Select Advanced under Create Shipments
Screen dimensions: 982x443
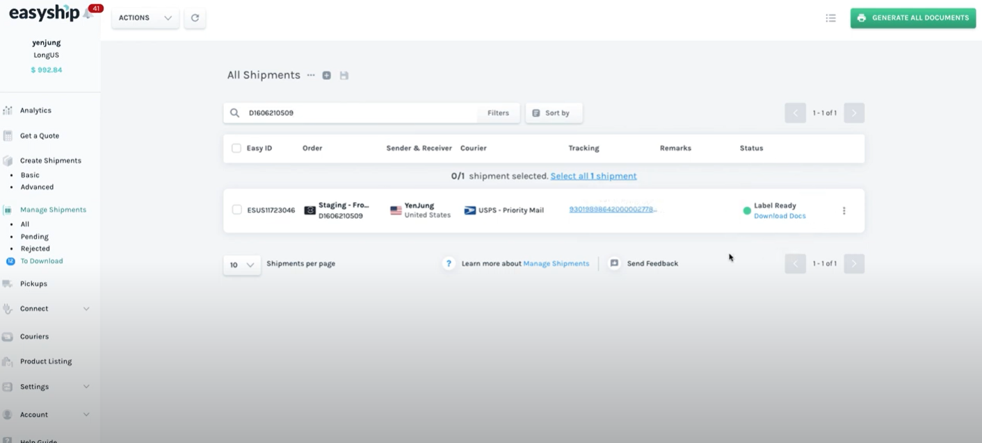point(37,187)
